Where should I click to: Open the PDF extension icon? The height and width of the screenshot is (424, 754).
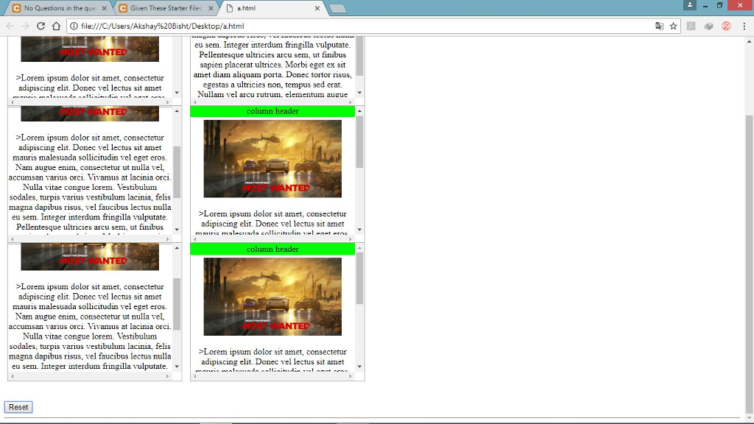(691, 26)
